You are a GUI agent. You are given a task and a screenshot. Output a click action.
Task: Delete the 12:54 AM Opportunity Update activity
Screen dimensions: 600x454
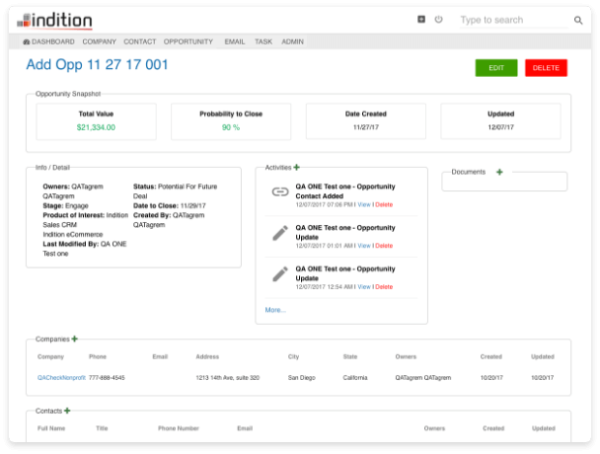(x=383, y=287)
